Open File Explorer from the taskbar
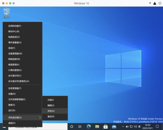The width and height of the screenshot is (163, 130). pos(97,127)
